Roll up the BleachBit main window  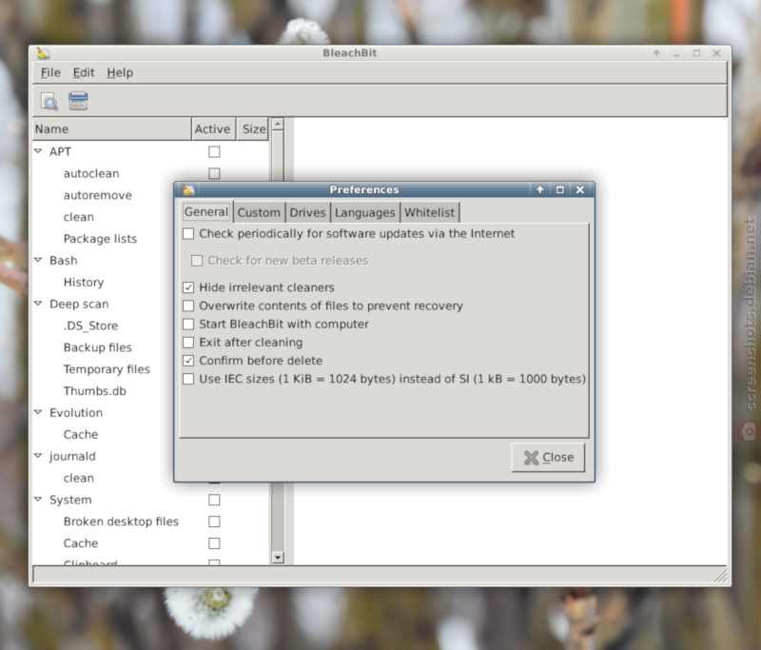[x=656, y=53]
